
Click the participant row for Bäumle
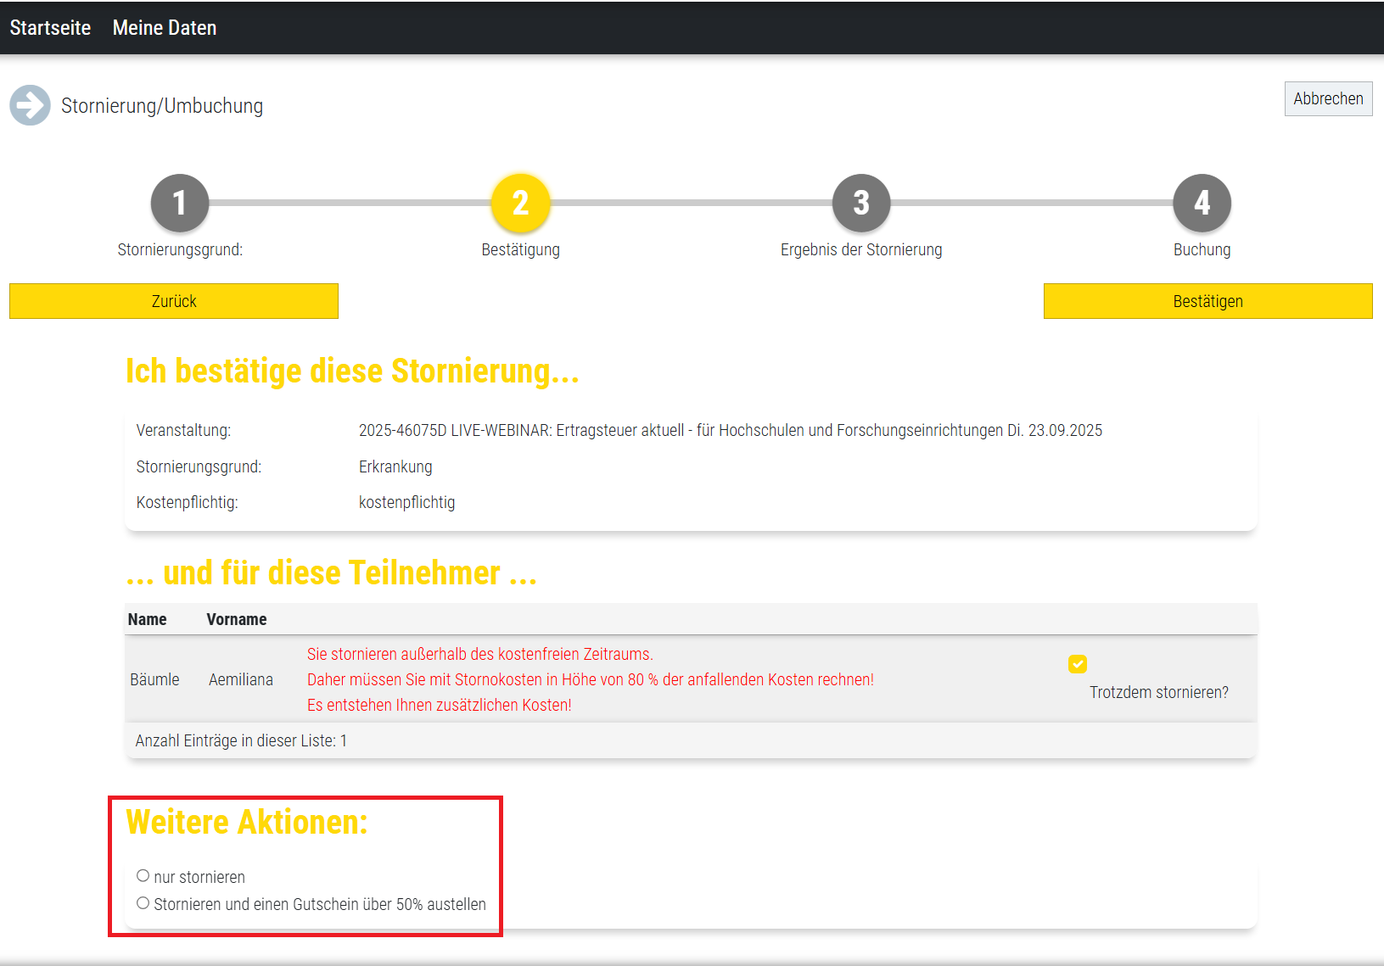155,679
